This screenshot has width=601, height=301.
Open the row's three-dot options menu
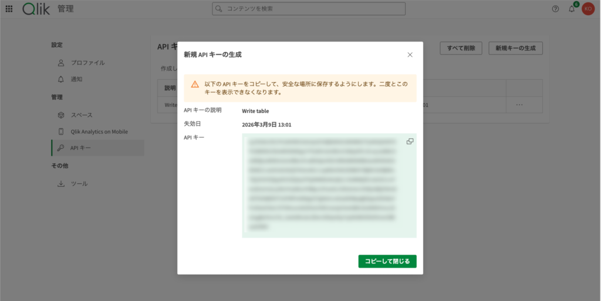coord(519,105)
